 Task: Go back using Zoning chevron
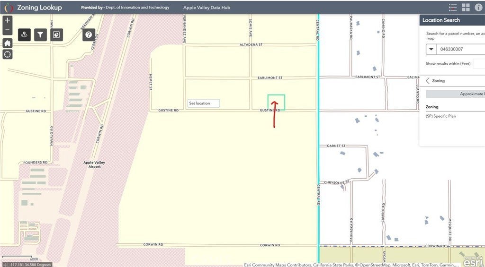click(428, 81)
